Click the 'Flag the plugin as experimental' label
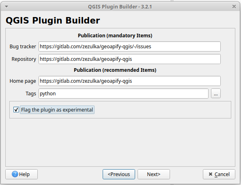 tap(57, 110)
